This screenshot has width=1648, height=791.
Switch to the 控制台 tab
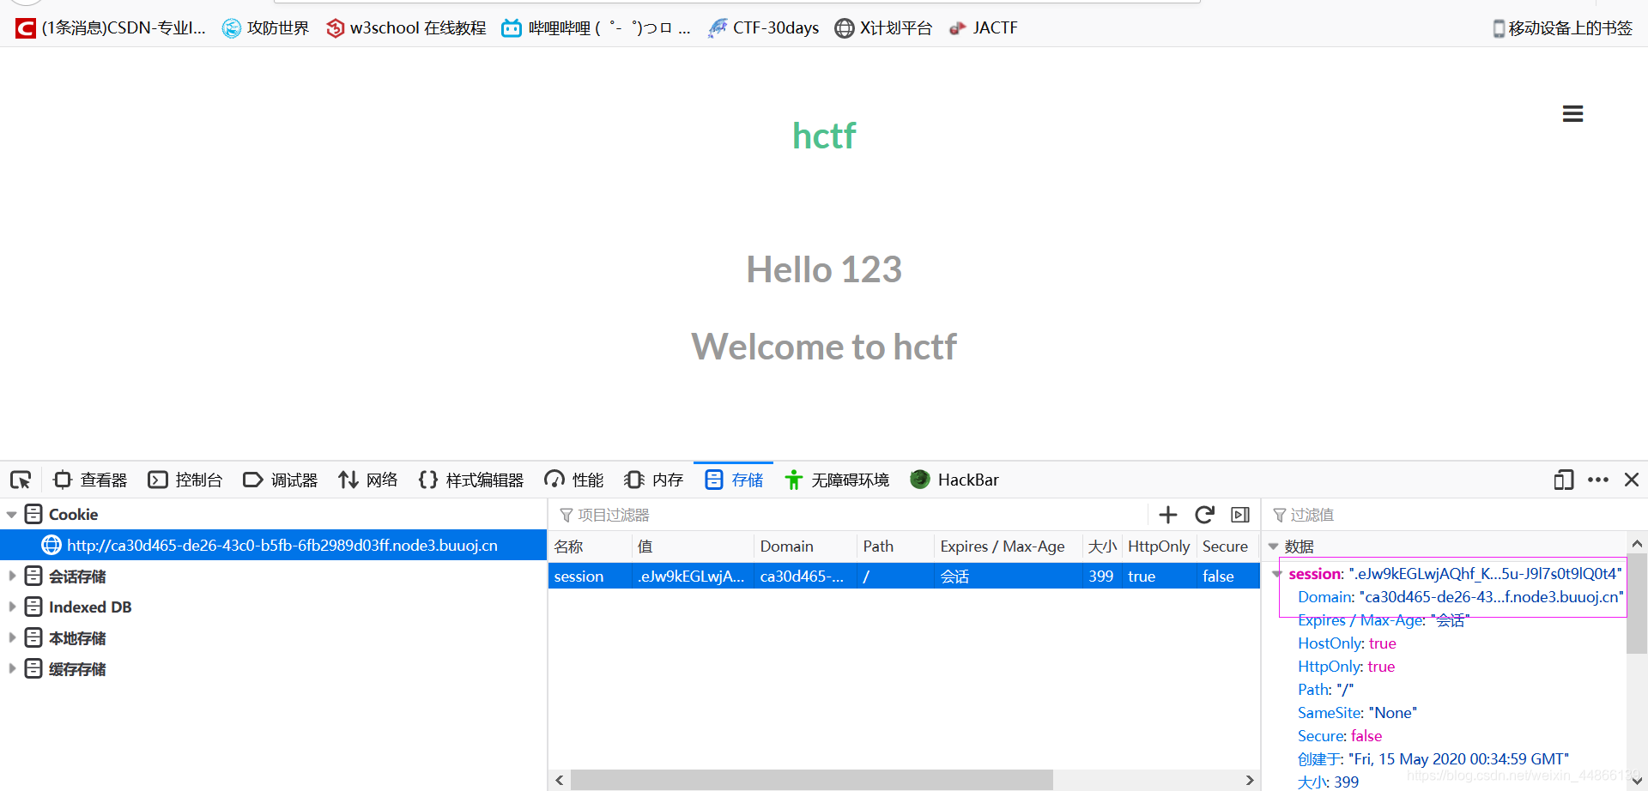[x=185, y=480]
